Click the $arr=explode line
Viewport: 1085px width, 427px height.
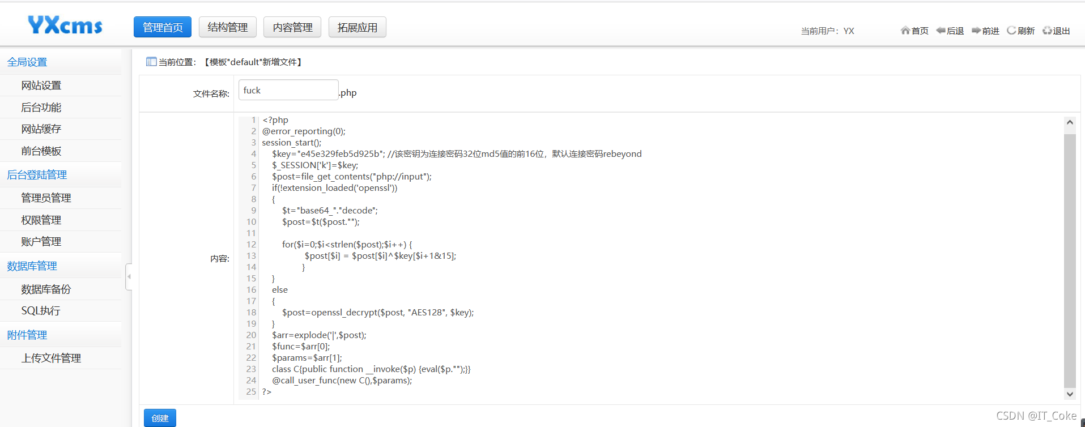point(319,335)
